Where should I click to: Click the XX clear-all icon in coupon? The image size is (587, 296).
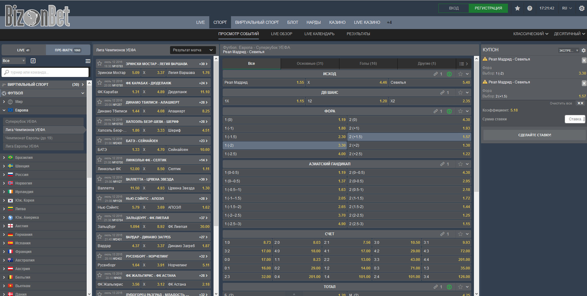click(x=580, y=103)
